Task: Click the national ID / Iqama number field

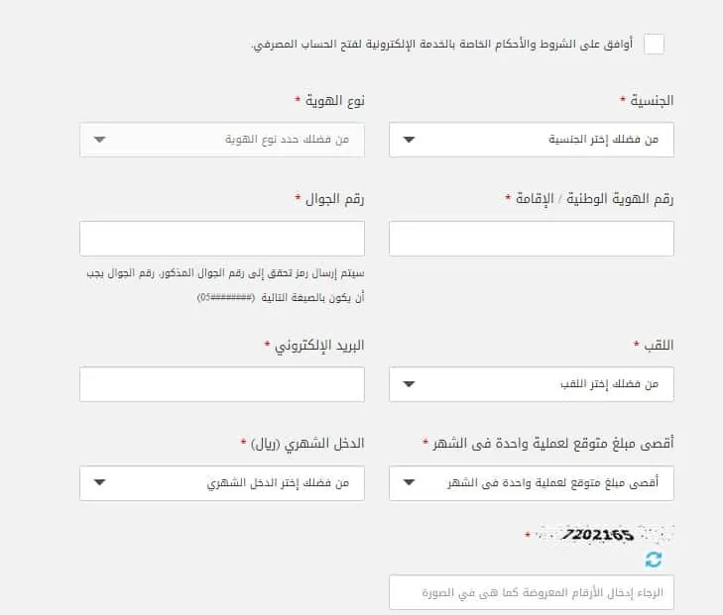Action: [x=532, y=239]
